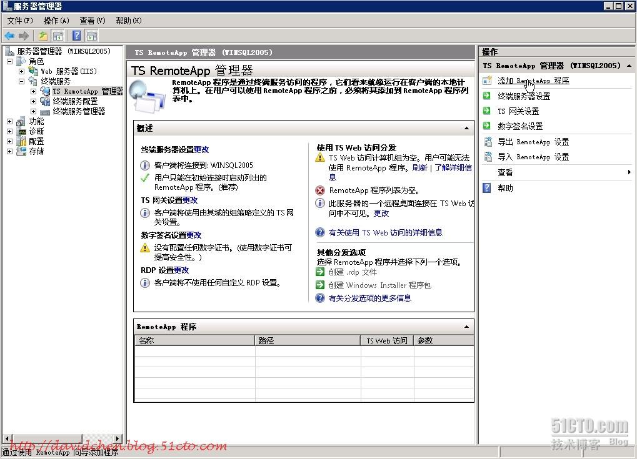Click the 终端服务管理器 tree node icon

(x=45, y=112)
